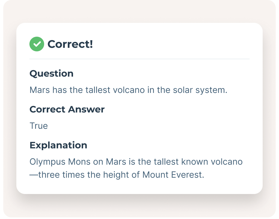
Task: Click the "Explanation" section heading
Action: click(58, 145)
